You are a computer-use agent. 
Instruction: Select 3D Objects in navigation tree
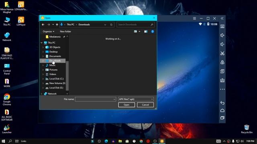click(x=55, y=47)
